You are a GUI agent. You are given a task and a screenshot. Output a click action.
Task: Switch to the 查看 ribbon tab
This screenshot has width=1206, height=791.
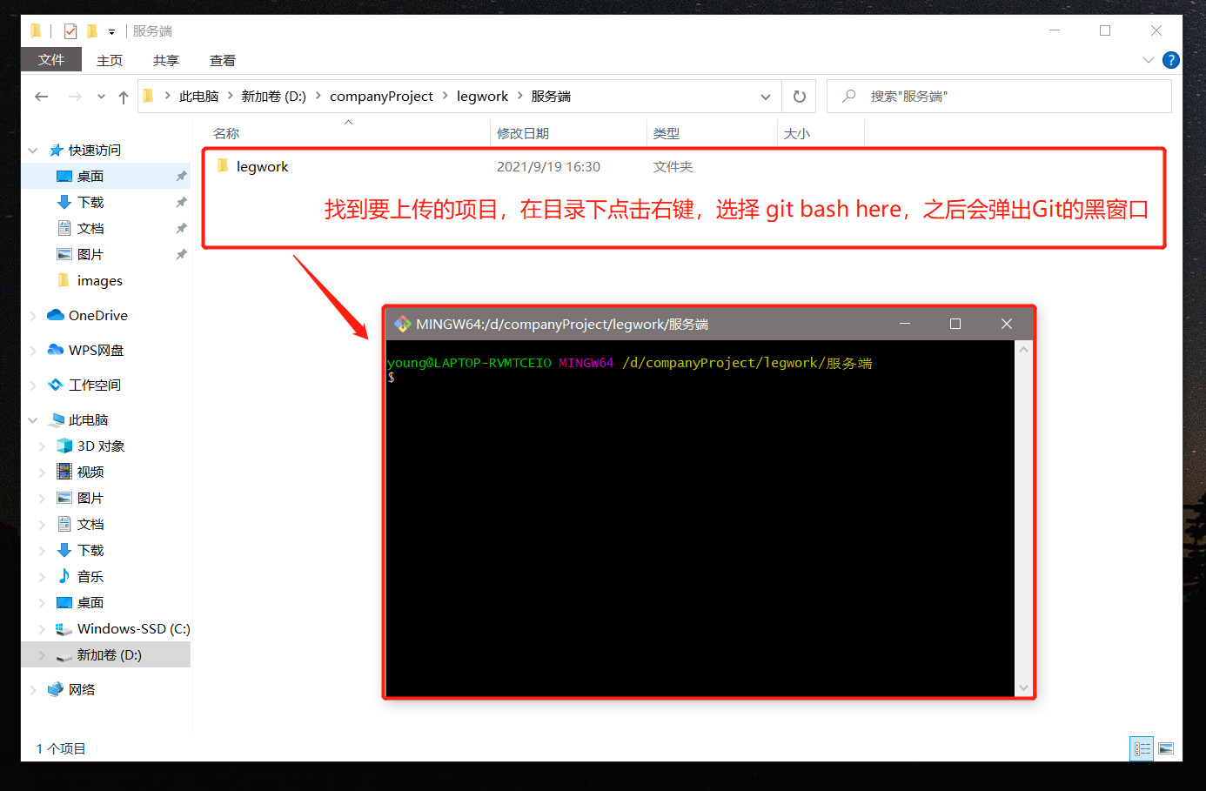tap(223, 60)
